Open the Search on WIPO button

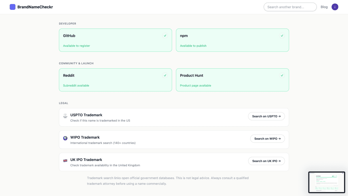267,139
